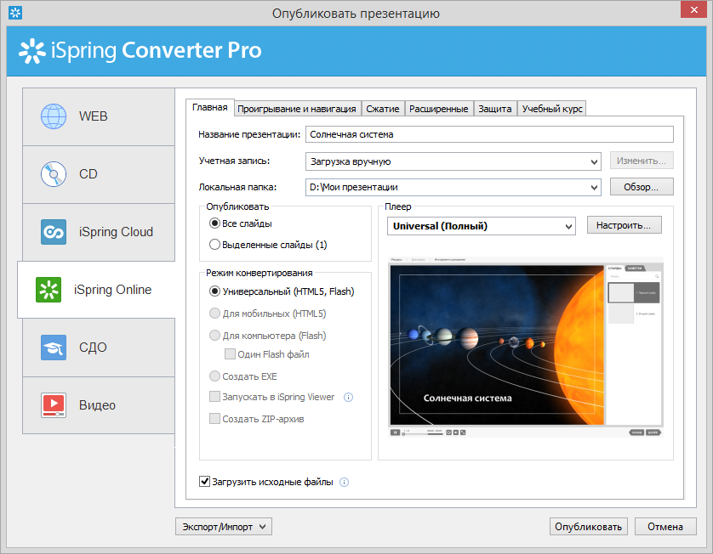713x554 pixels.
Task: Enable Запускать в iSpring Viewer checkbox
Action: 214,397
